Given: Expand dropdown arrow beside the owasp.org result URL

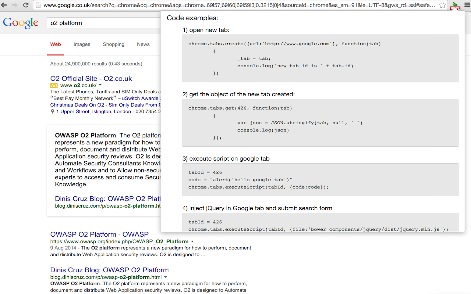Looking at the screenshot, I should pyautogui.click(x=192, y=241).
